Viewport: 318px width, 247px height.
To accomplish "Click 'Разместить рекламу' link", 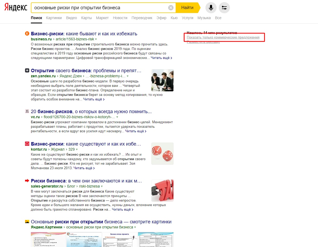I will [203, 42].
